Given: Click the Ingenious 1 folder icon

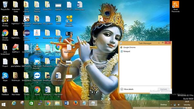Looking at the screenshot, I should click(16, 20).
